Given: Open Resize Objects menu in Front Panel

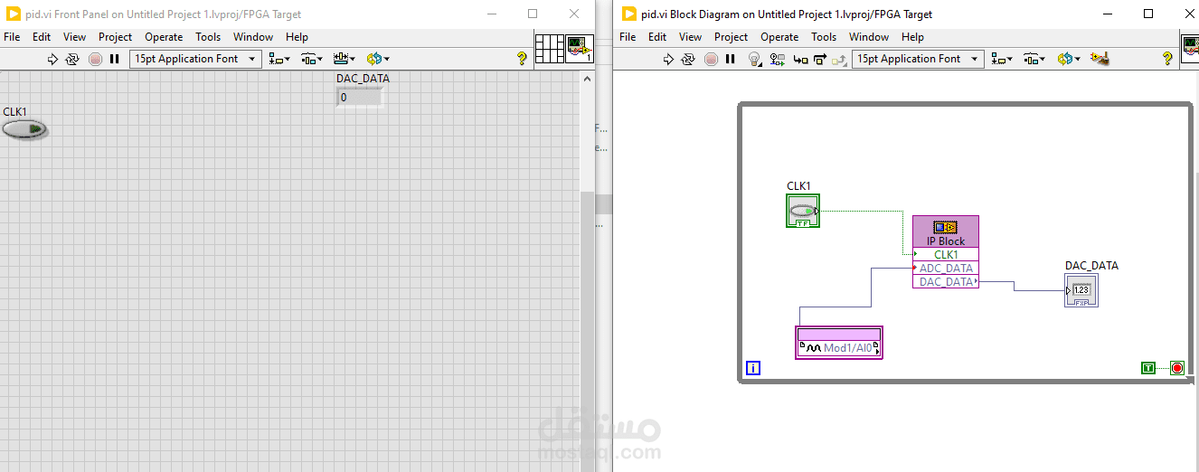Looking at the screenshot, I should click(344, 59).
